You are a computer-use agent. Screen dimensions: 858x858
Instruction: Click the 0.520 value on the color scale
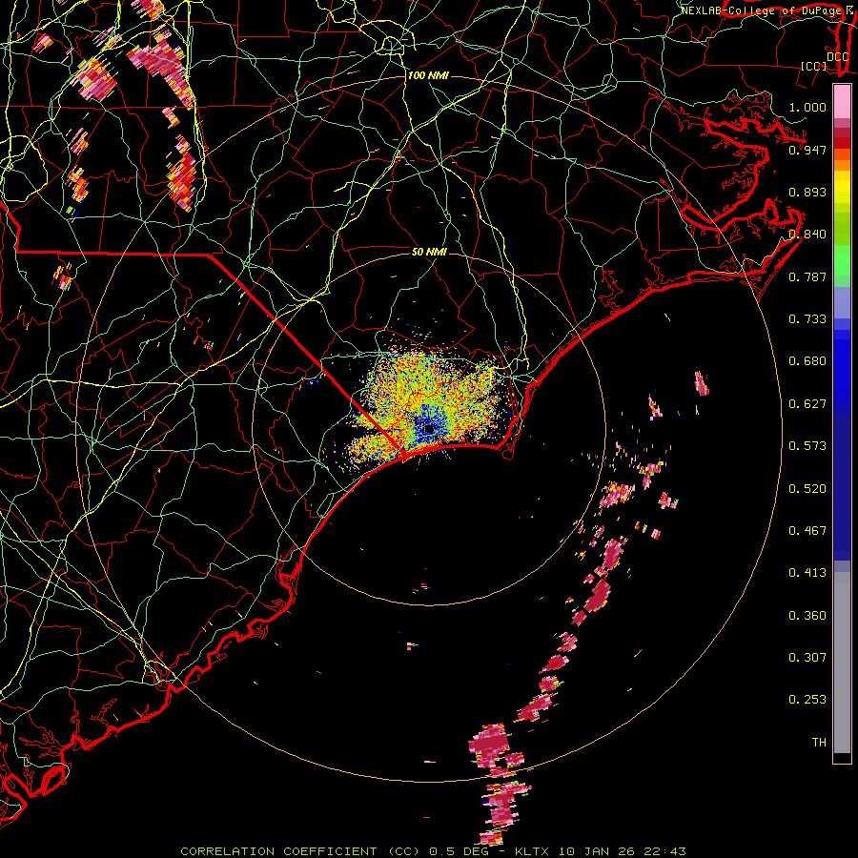tap(807, 489)
